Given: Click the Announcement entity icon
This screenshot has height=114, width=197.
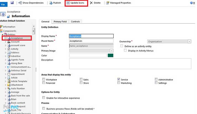Looking at the screenshot, I should [9, 67].
